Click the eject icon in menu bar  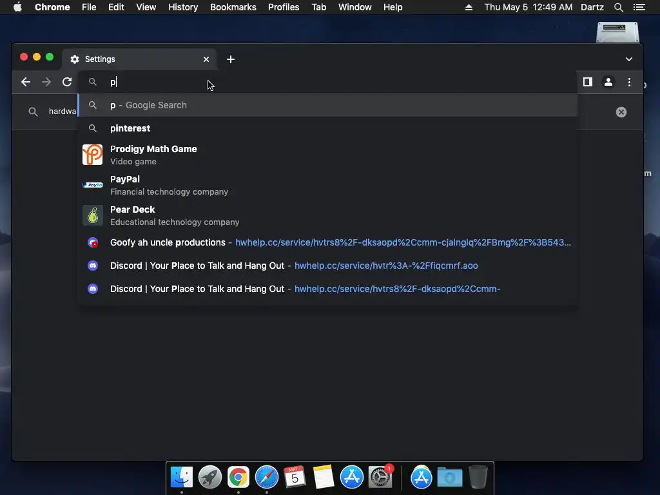pos(469,7)
